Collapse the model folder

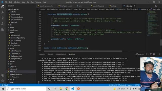(x=12, y=33)
